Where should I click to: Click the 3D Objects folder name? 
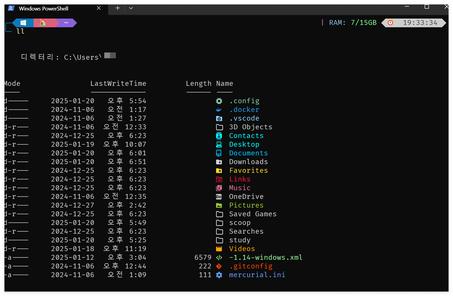click(x=251, y=127)
